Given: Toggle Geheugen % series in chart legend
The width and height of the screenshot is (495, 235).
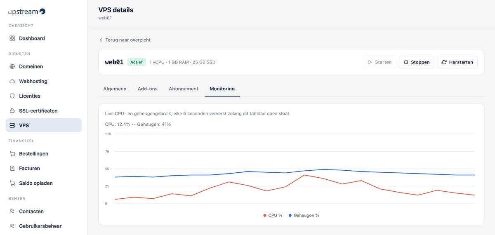Looking at the screenshot, I should pos(304,216).
